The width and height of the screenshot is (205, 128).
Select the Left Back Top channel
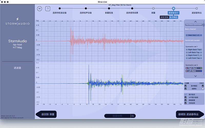[194, 52]
